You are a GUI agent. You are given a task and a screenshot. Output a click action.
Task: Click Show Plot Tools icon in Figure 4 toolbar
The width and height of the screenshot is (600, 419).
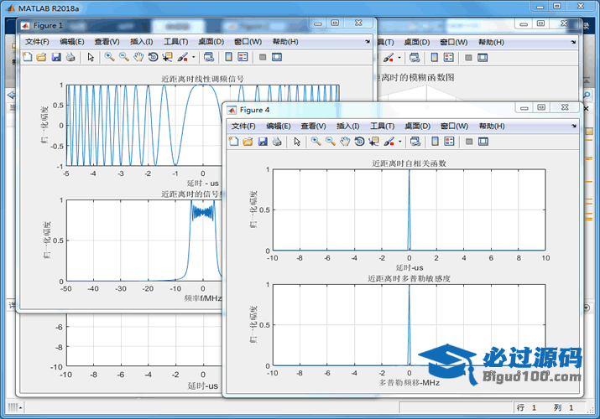(483, 142)
